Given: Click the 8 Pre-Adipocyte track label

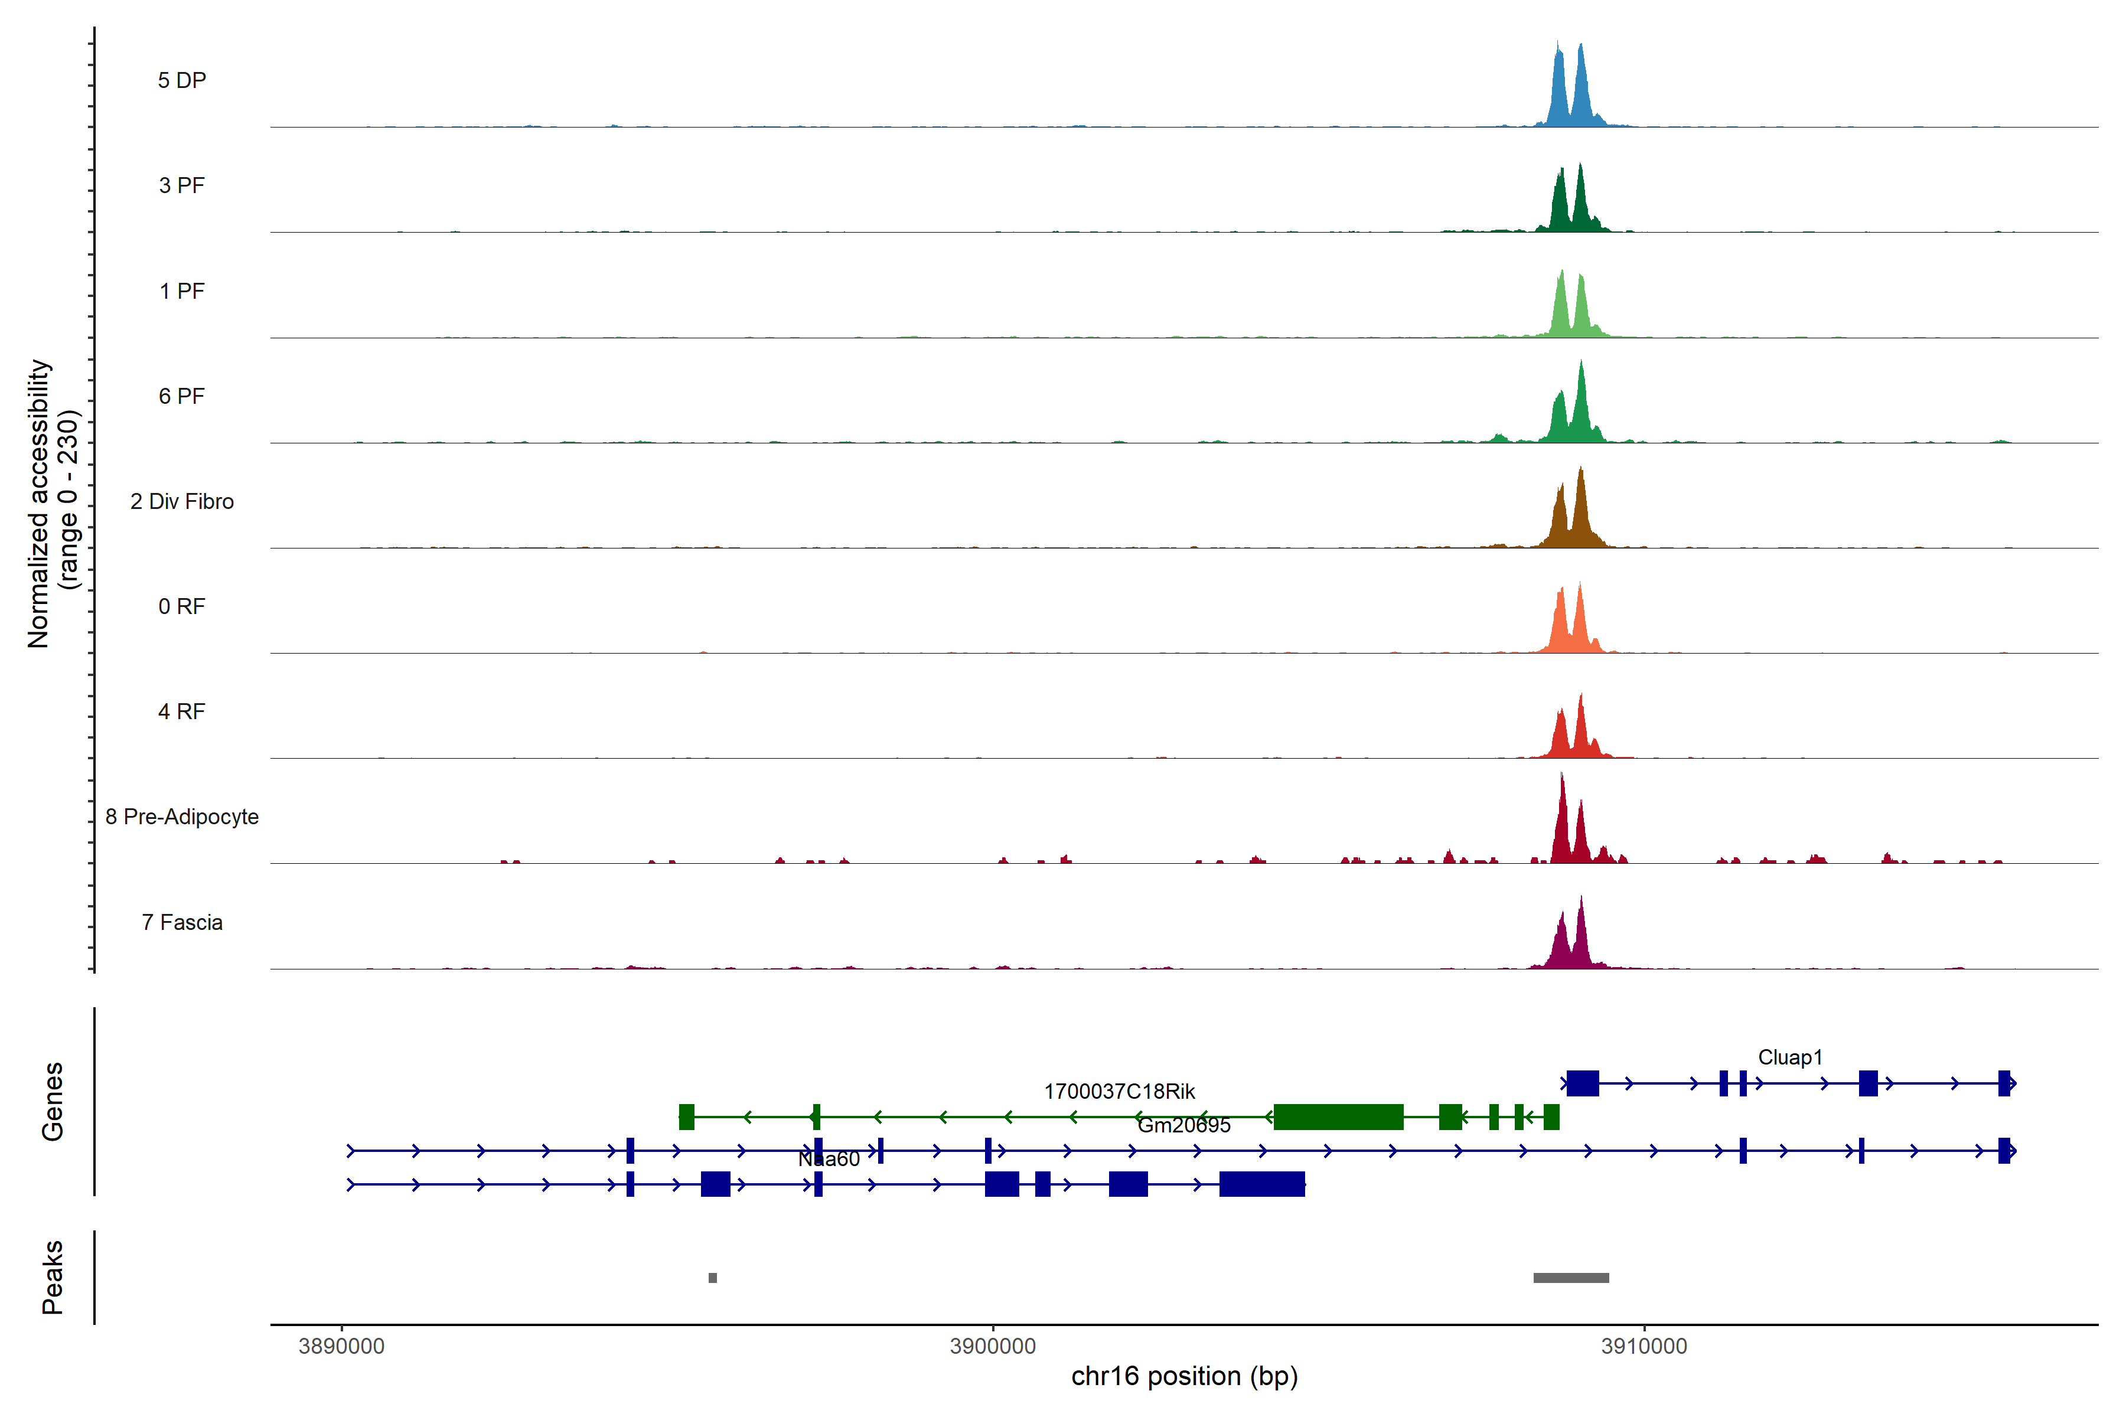Looking at the screenshot, I should (x=182, y=817).
